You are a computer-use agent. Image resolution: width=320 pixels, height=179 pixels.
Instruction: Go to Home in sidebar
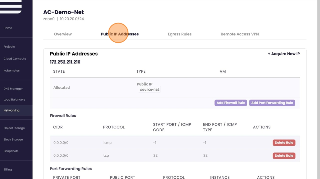pyautogui.click(x=8, y=28)
